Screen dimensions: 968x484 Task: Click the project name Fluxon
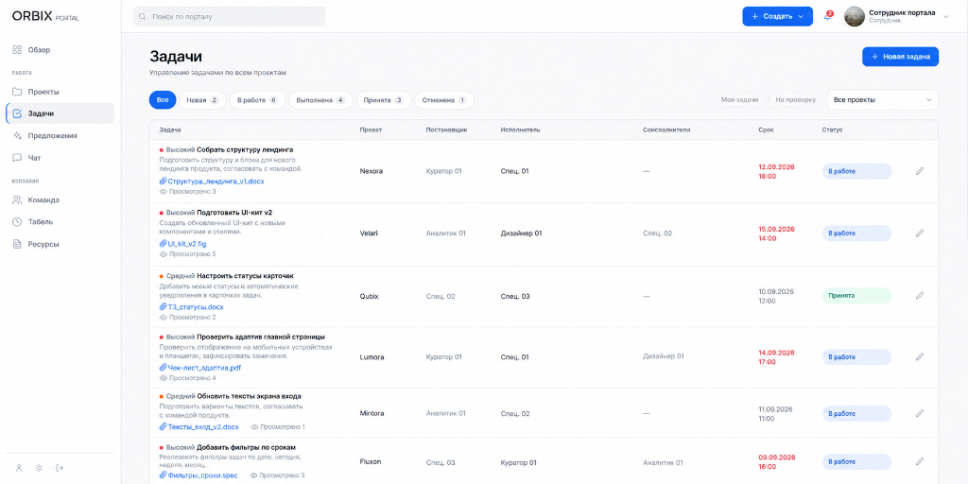371,461
